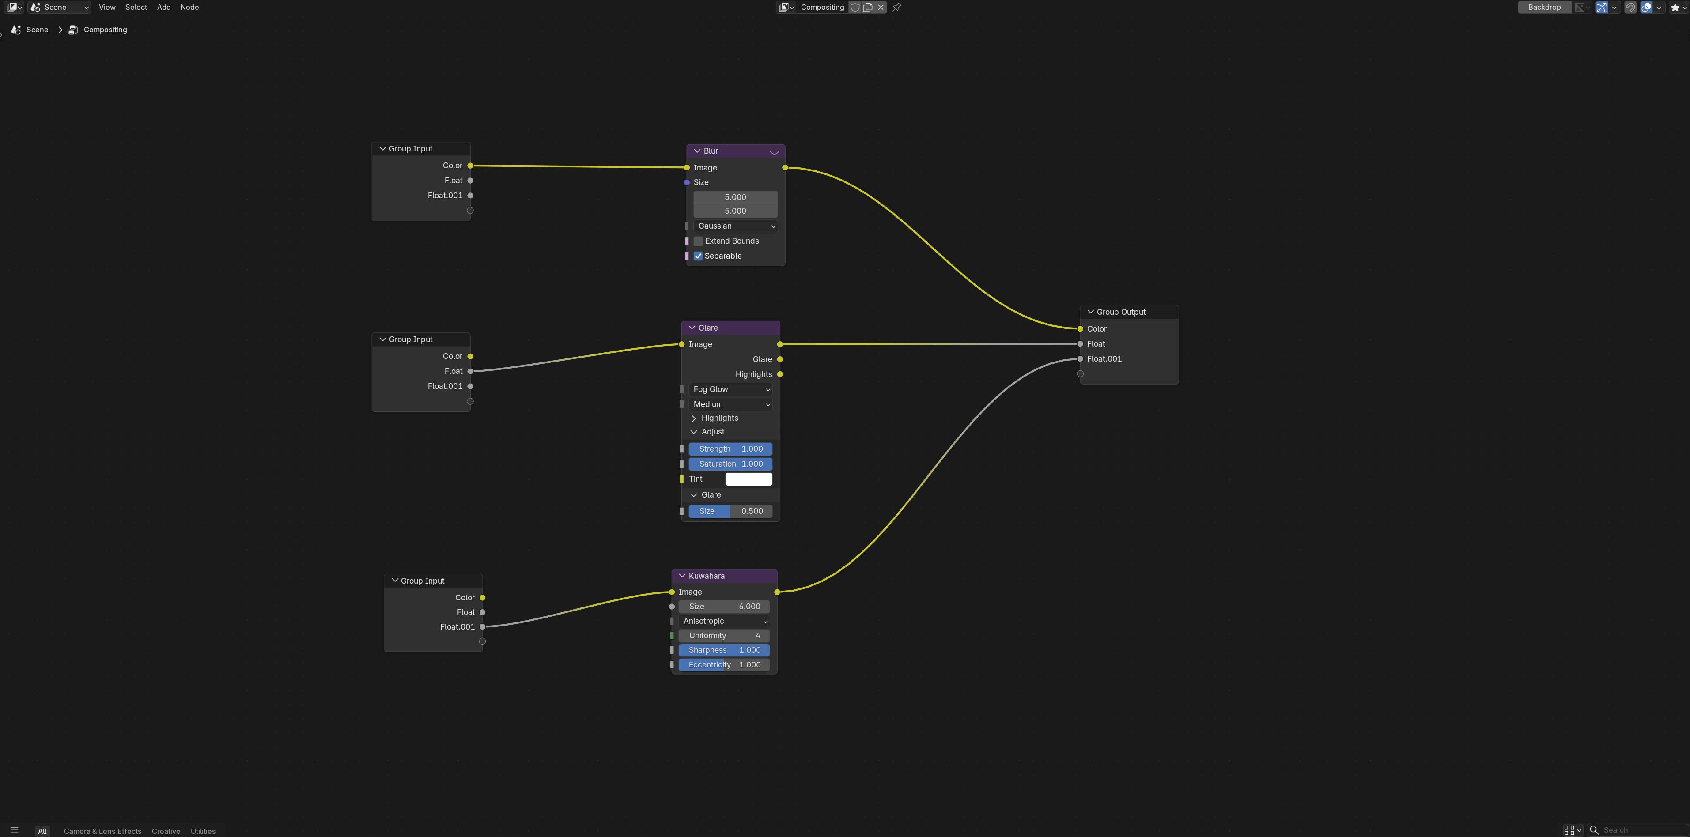
Task: Toggle the Backdrop button
Action: pyautogui.click(x=1544, y=7)
